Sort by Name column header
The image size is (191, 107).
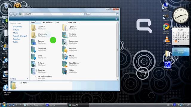click(35, 23)
